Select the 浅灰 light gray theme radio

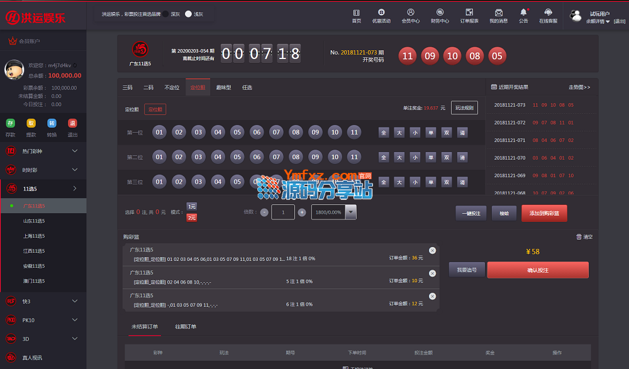(x=188, y=14)
